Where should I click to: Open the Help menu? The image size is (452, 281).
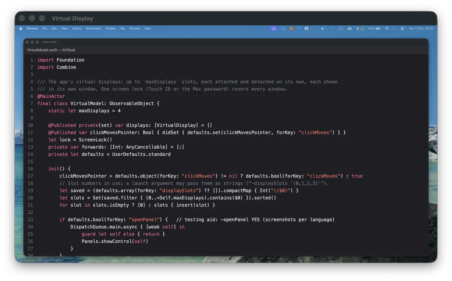148,29
